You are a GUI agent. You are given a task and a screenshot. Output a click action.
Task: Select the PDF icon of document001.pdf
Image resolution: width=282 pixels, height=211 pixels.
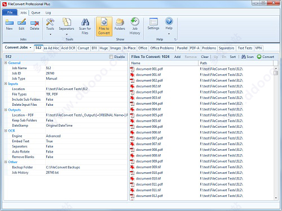point(133,69)
